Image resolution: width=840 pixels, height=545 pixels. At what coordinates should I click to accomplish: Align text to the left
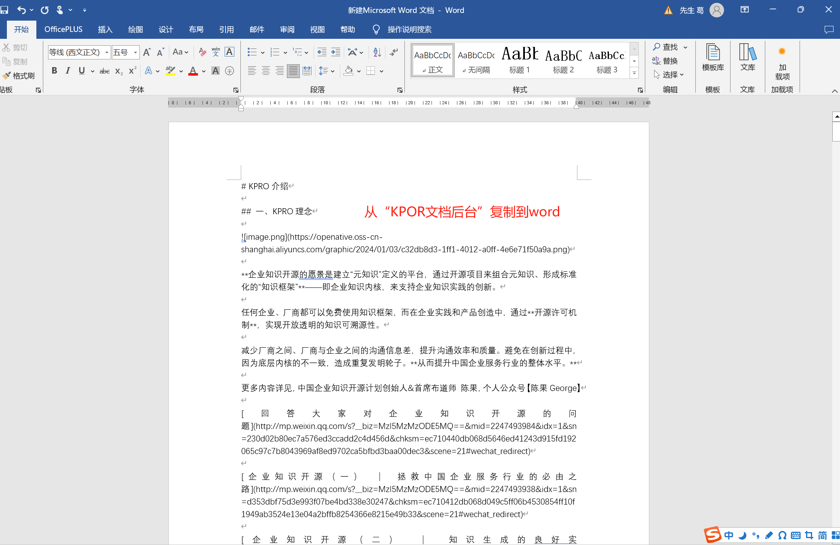(252, 71)
